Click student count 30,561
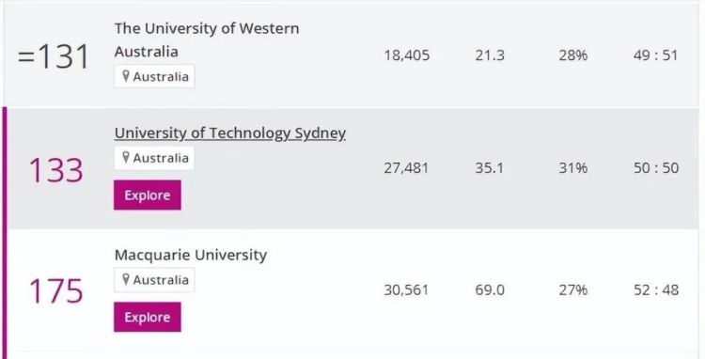Viewport: 705px width, 359px height. [x=406, y=289]
